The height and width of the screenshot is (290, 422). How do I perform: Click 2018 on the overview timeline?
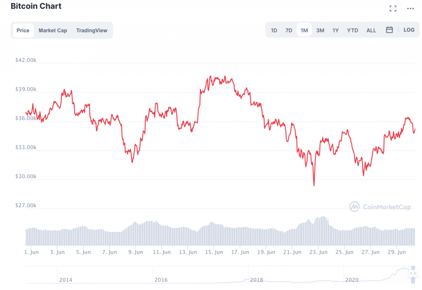point(256,280)
